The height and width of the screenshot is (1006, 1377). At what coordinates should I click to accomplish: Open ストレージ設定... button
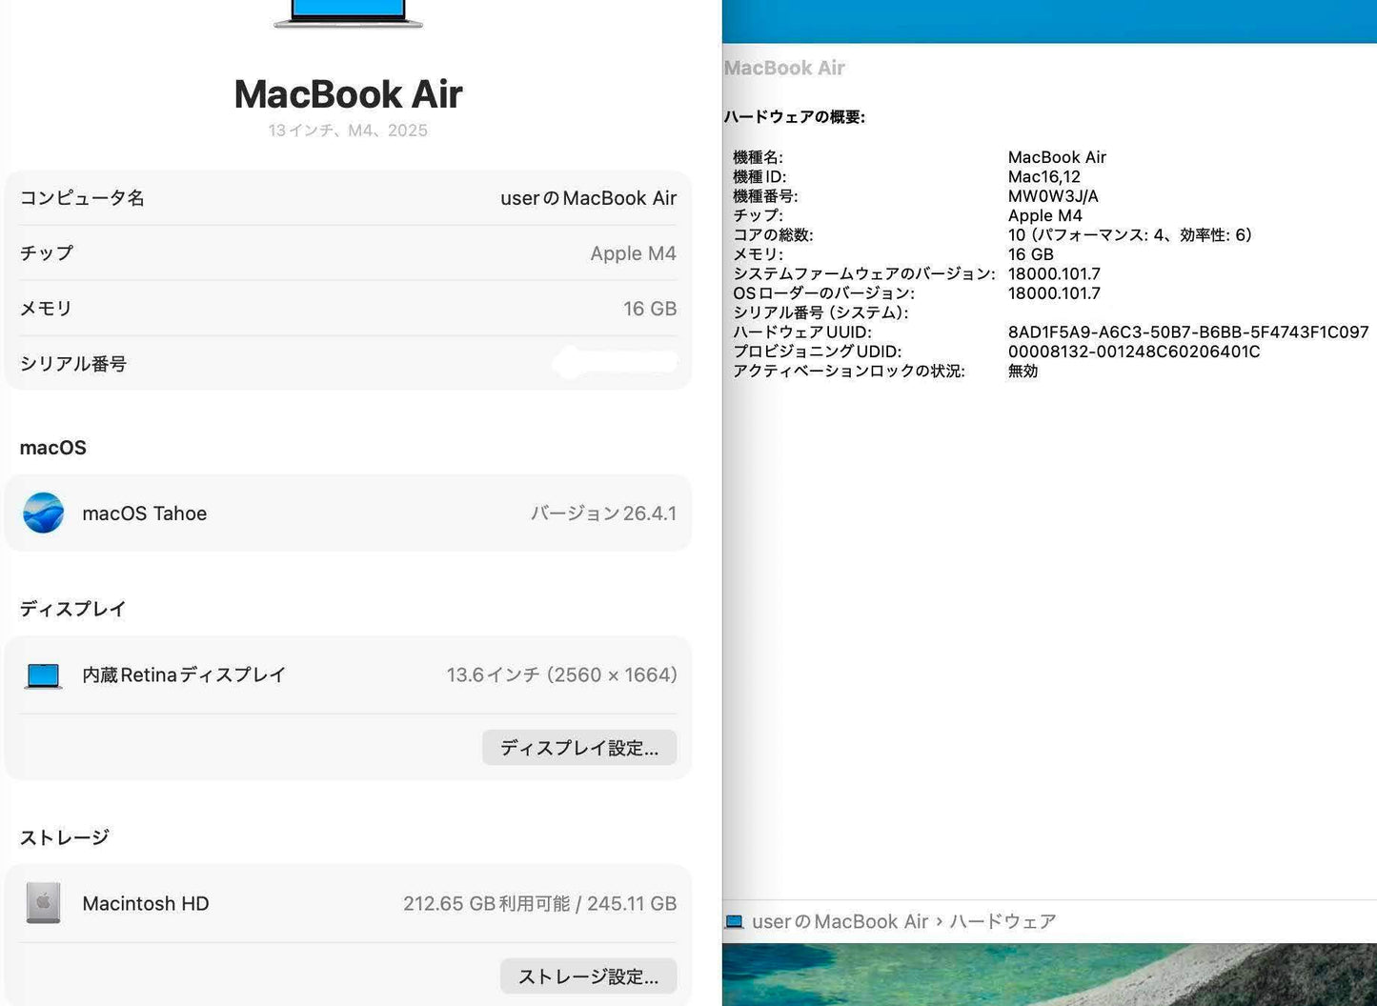(588, 976)
